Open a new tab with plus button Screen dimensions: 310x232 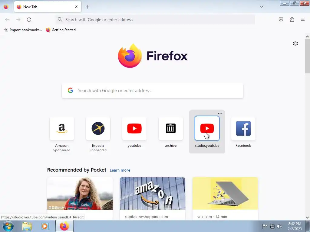[x=87, y=7]
